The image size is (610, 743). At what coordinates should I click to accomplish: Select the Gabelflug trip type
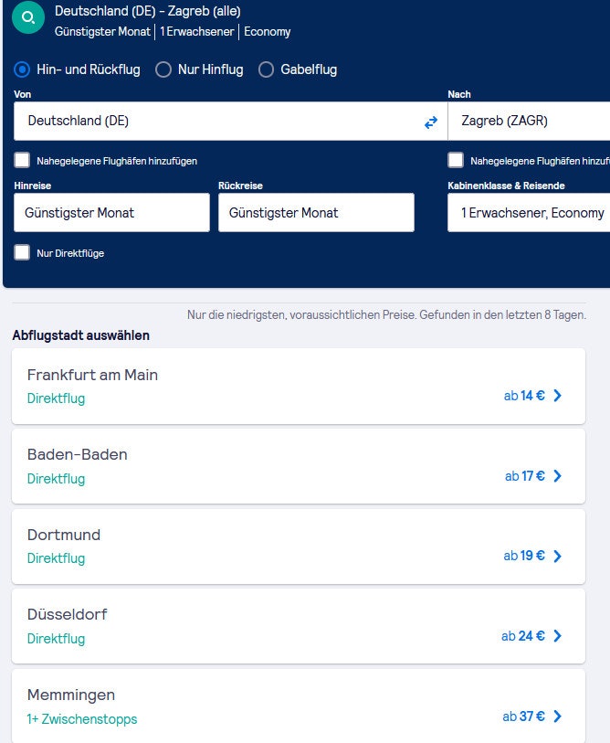click(x=267, y=69)
